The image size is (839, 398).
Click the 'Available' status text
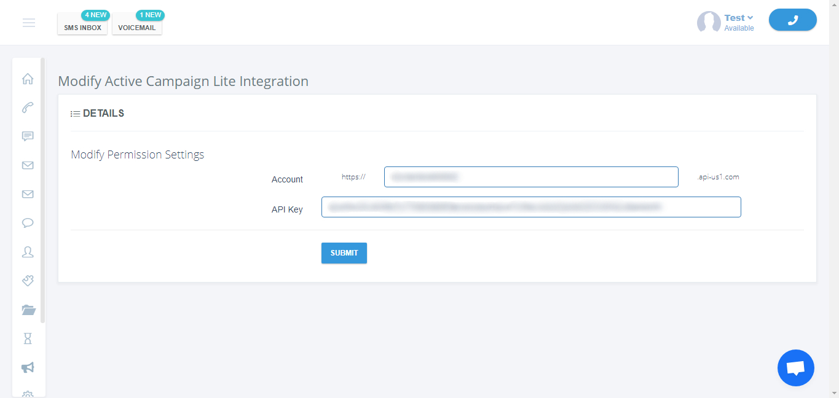(x=739, y=28)
